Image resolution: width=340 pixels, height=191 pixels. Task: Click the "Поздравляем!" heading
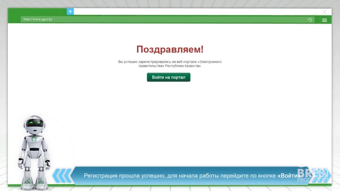(170, 49)
